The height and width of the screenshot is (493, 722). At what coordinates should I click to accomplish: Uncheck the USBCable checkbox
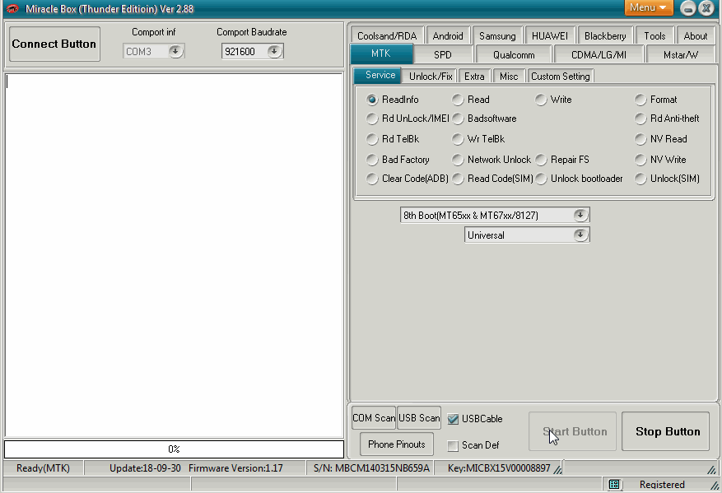(x=453, y=419)
